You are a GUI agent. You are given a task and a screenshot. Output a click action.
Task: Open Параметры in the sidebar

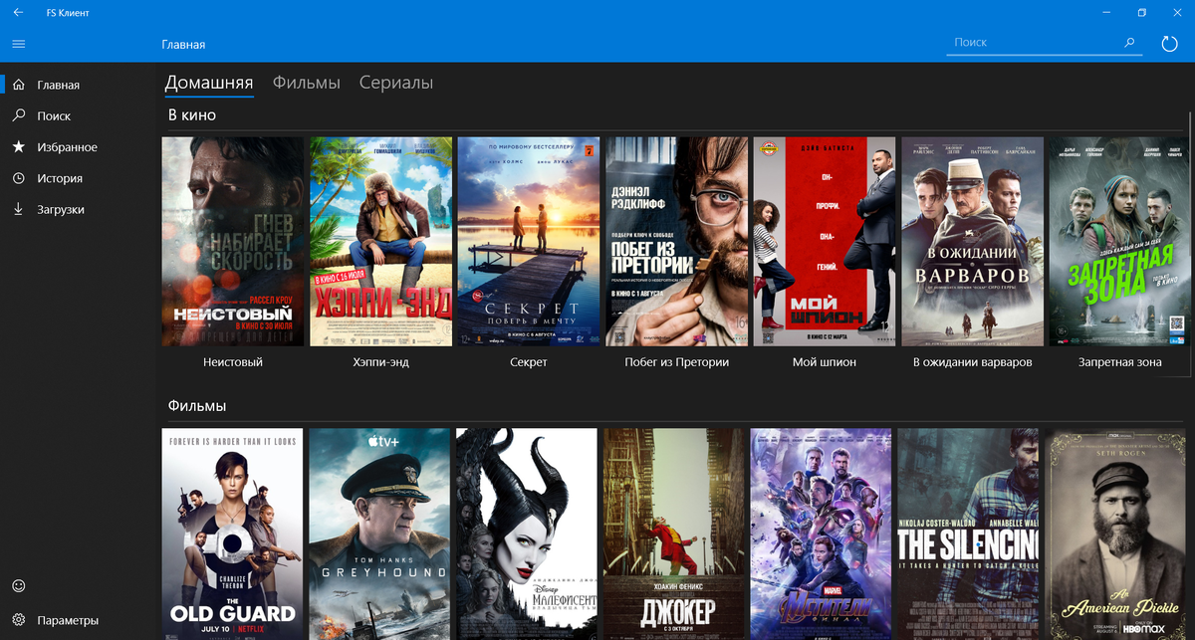pyautogui.click(x=78, y=620)
